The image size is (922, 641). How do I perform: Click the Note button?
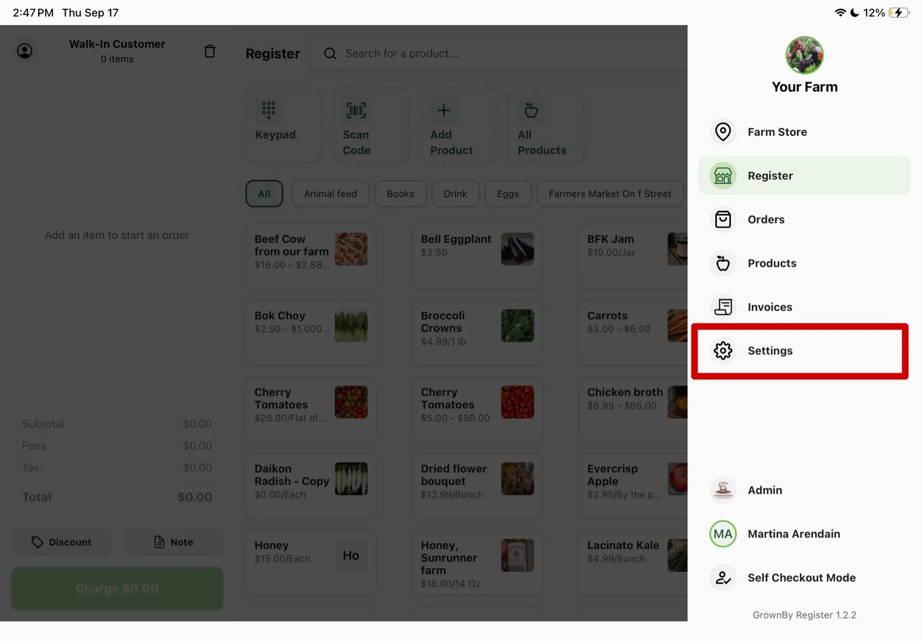173,542
